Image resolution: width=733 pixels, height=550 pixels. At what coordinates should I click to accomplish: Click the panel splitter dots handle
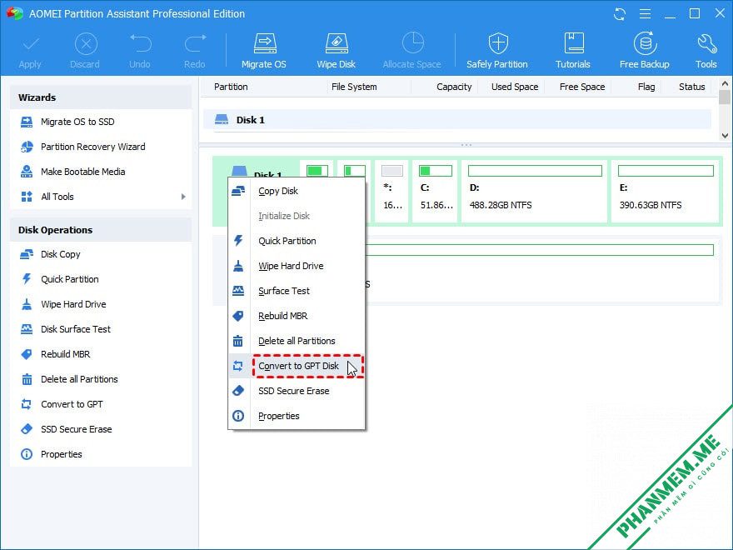[466, 145]
